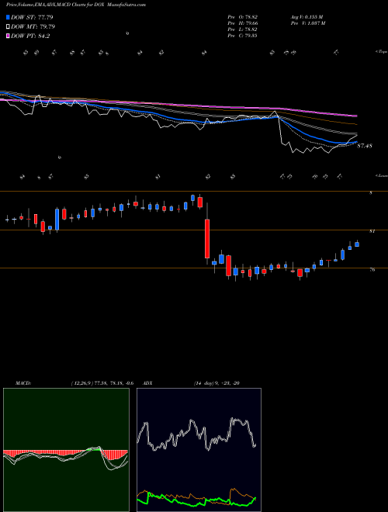Click the tall blue candlestick near chart start
The height and width of the screenshot is (512, 388).
click(x=57, y=220)
